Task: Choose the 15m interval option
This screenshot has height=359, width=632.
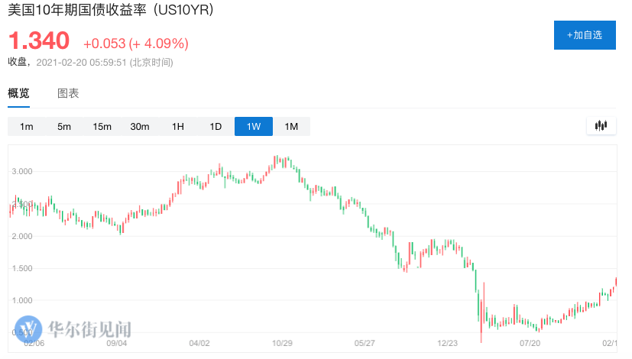Action: [102, 127]
